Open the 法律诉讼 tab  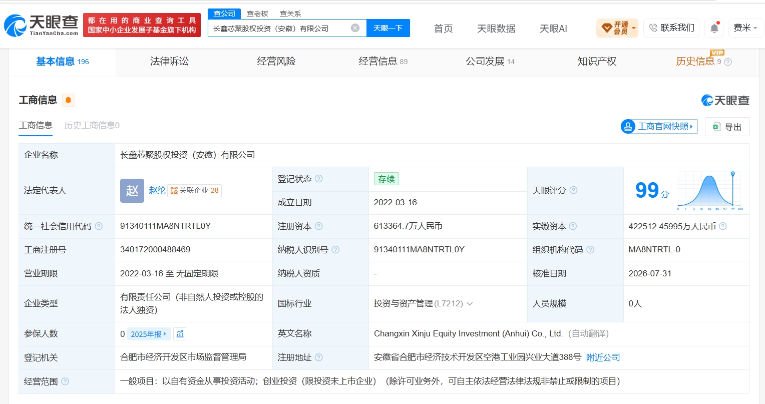tap(169, 62)
